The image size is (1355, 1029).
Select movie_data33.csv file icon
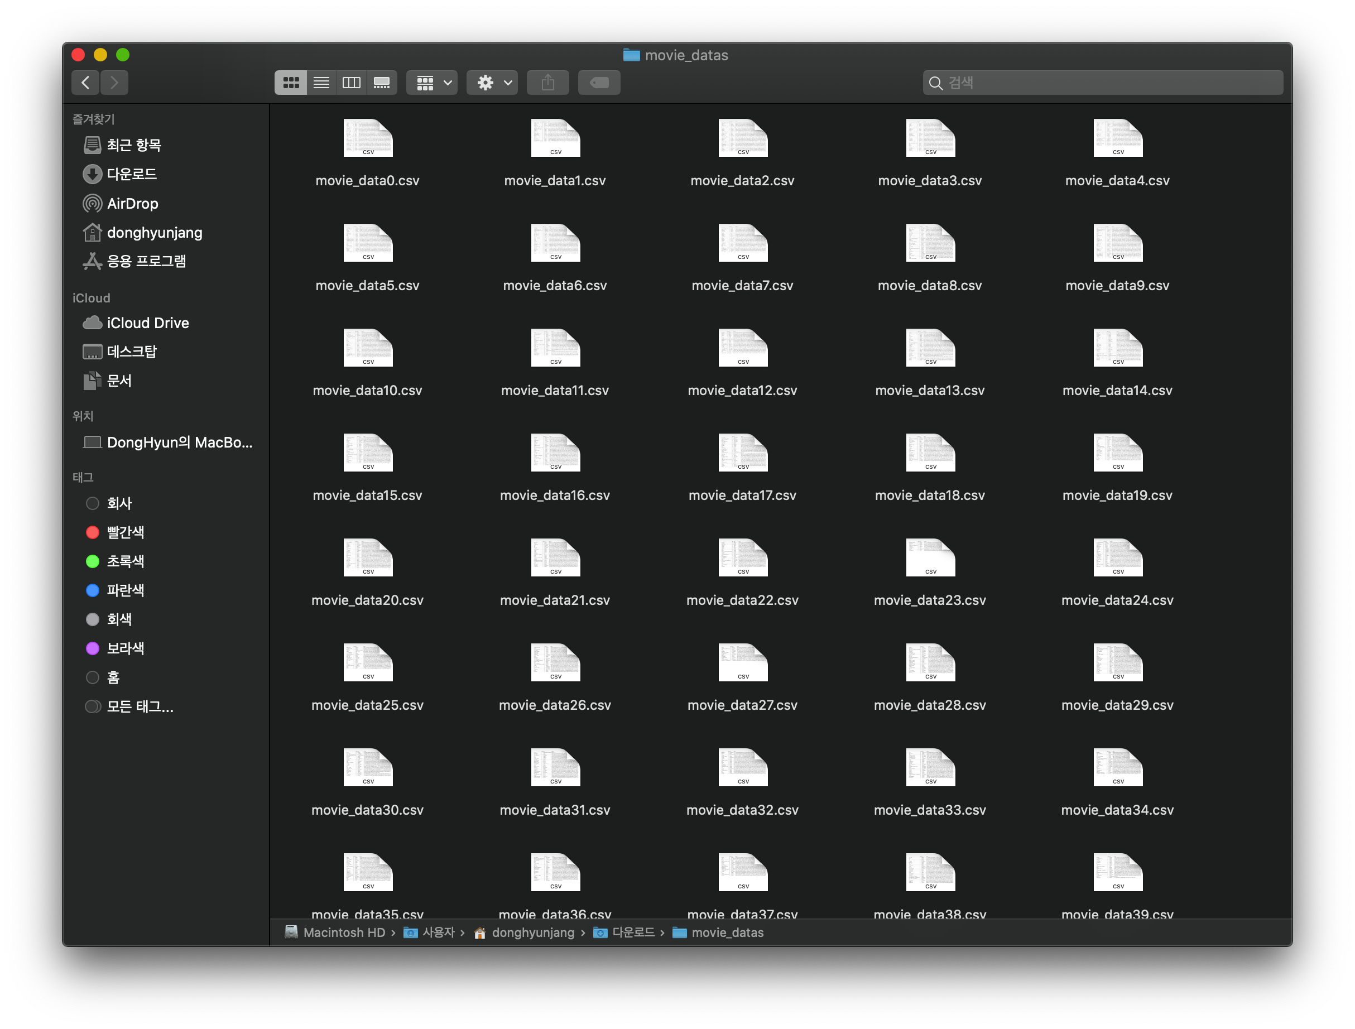click(930, 767)
